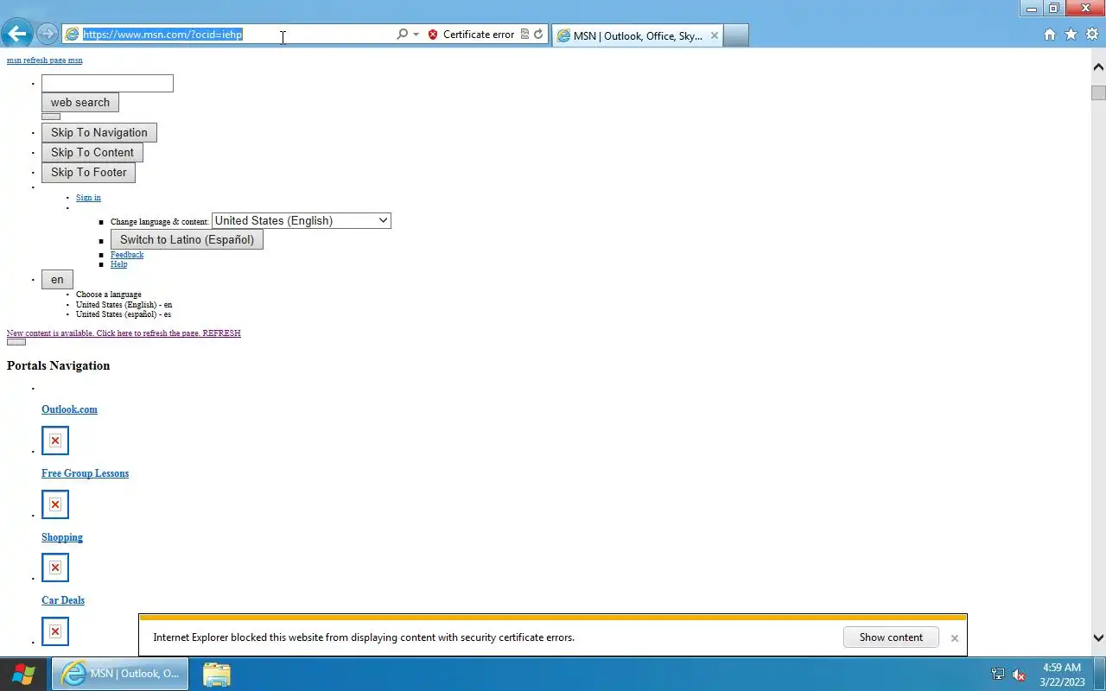Image resolution: width=1106 pixels, height=691 pixels.
Task: Select 'United States (español) - es' text
Action: point(124,314)
